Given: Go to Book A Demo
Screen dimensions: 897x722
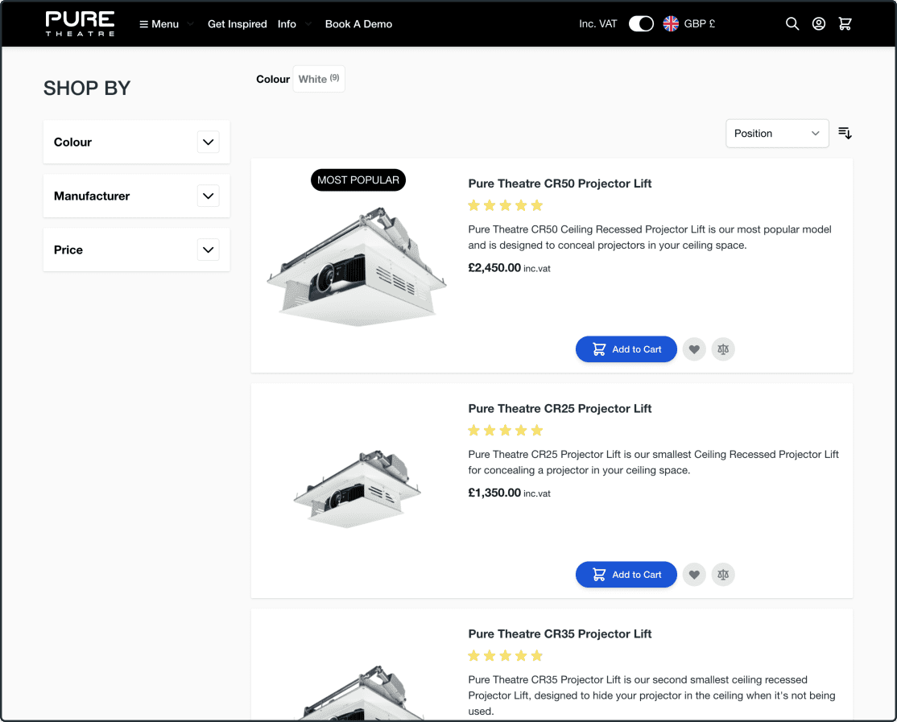Looking at the screenshot, I should (358, 24).
